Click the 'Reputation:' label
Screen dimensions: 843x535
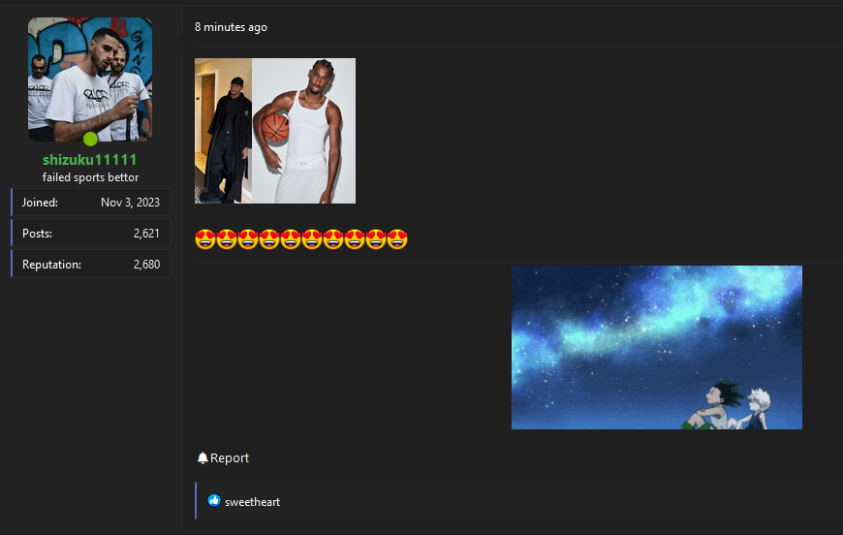tap(51, 265)
